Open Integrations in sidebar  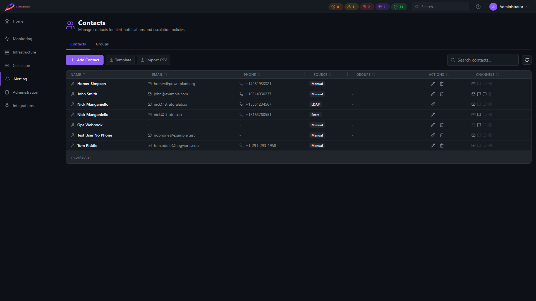pos(29,106)
